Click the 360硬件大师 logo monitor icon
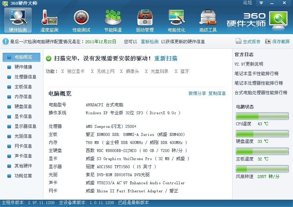The image size is (293, 207). coord(278,20)
